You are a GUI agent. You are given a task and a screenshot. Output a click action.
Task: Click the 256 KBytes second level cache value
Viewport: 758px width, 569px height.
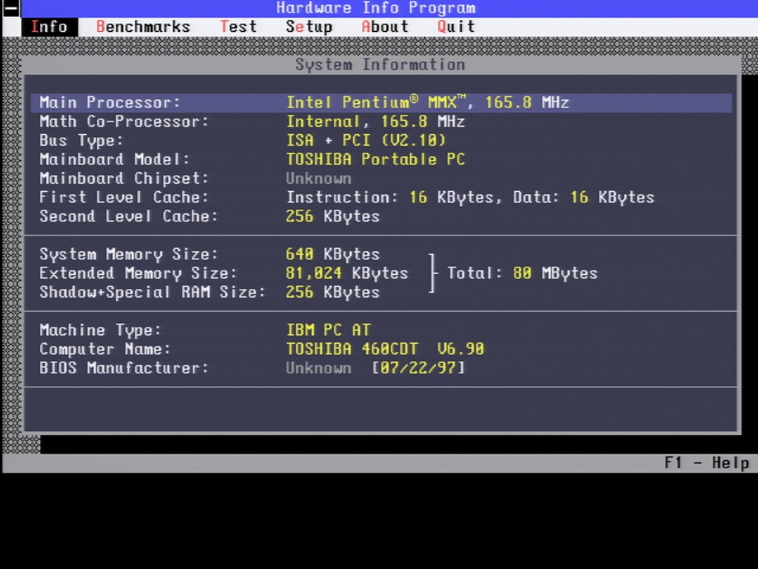332,216
